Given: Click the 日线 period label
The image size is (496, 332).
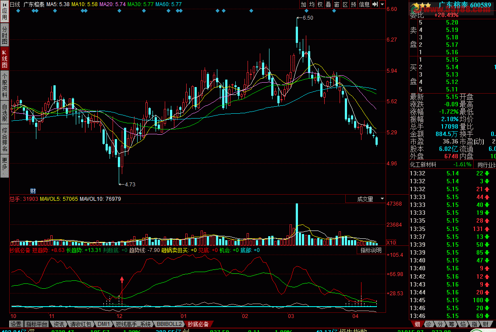Looking at the screenshot, I should (15, 4).
